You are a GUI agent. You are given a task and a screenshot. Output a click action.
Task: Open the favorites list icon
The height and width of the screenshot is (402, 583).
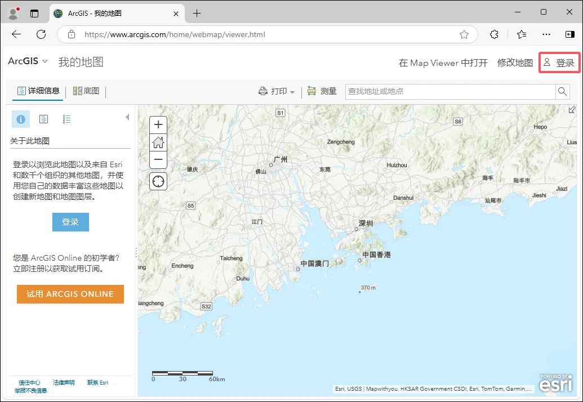pyautogui.click(x=521, y=34)
